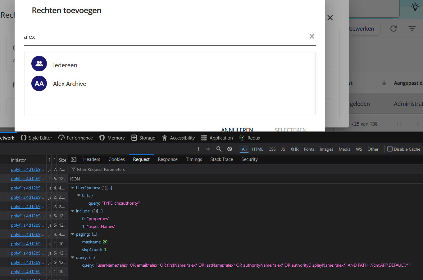Switch to the Cookies tab
Image resolution: width=423 pixels, height=280 pixels.
[116, 159]
